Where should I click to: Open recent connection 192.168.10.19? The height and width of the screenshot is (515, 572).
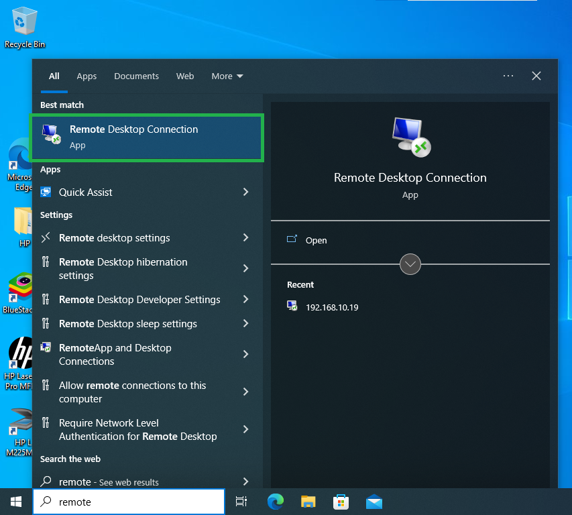tap(332, 307)
